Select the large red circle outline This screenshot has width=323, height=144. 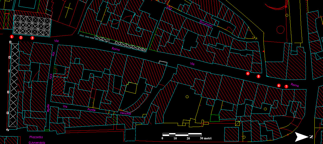click(280, 29)
